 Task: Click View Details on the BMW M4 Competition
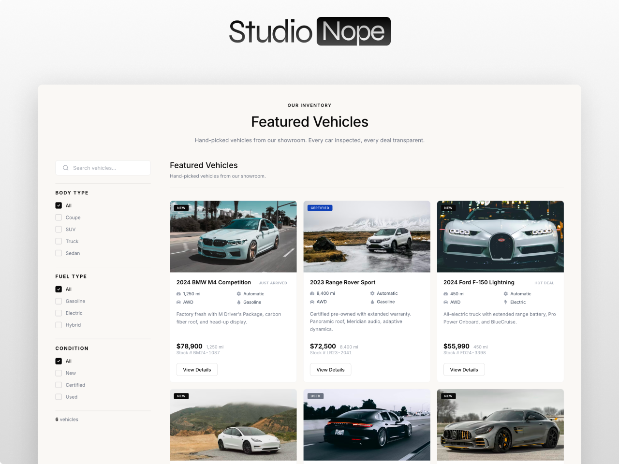pos(197,369)
